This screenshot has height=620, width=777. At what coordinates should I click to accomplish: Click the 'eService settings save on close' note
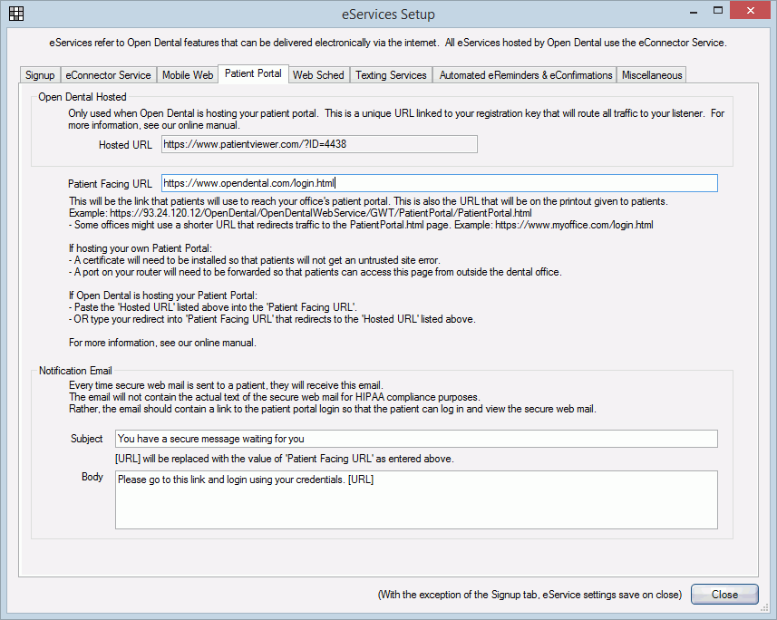529,595
